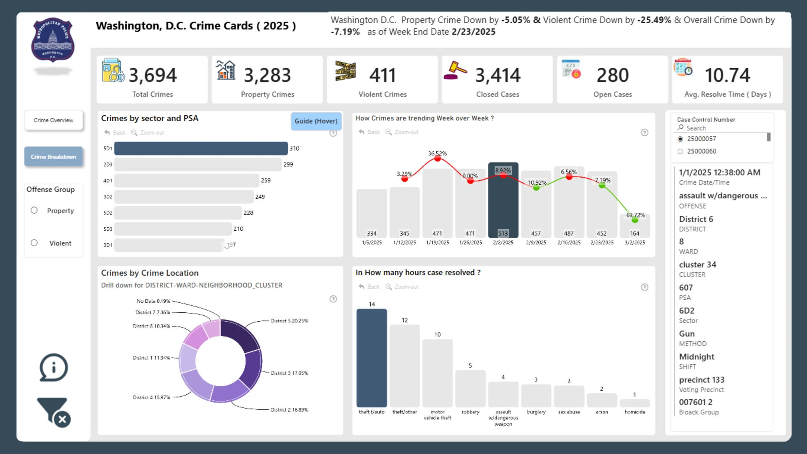The height and width of the screenshot is (454, 807).
Task: Click the Guide (Hover) button
Action: coord(316,121)
